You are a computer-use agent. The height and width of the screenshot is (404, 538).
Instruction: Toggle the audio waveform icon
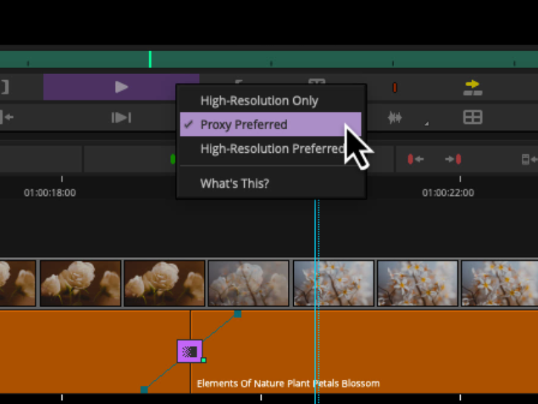pyautogui.click(x=395, y=118)
